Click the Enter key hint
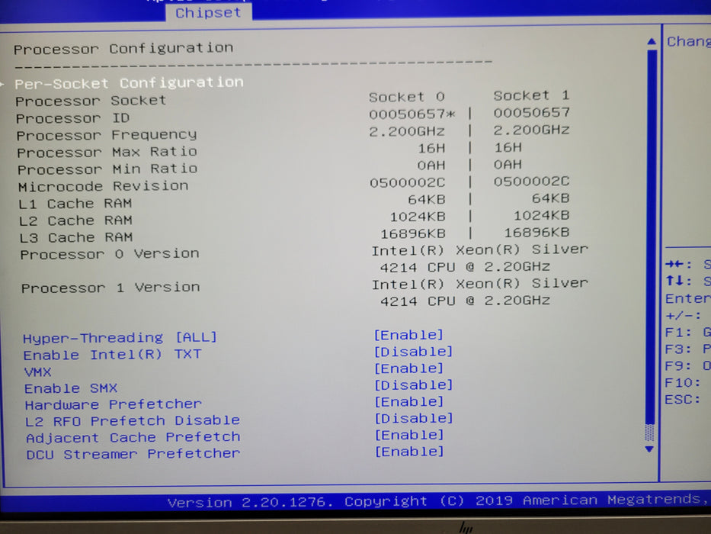711x534 pixels. pyautogui.click(x=688, y=299)
